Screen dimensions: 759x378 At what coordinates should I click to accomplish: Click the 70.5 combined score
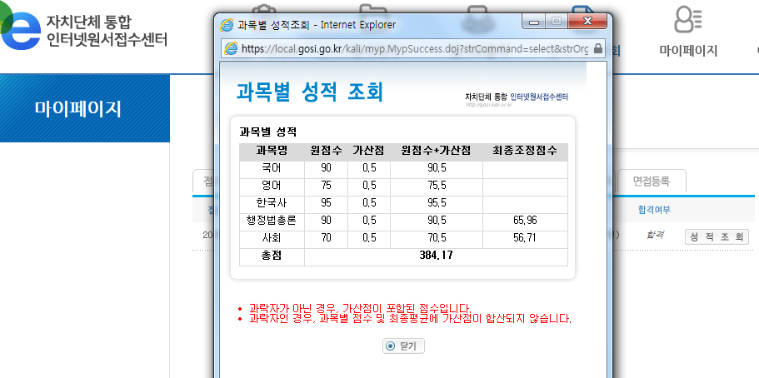pyautogui.click(x=436, y=237)
